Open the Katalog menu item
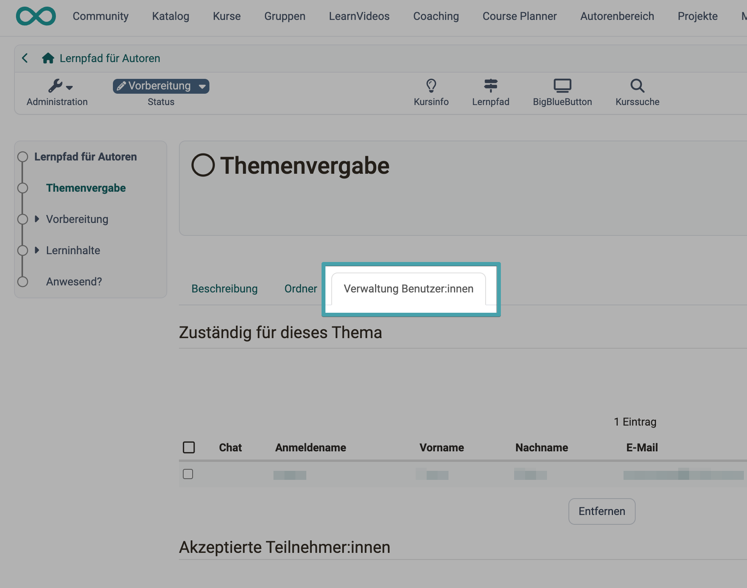Screen dimensions: 747x588 tap(171, 16)
